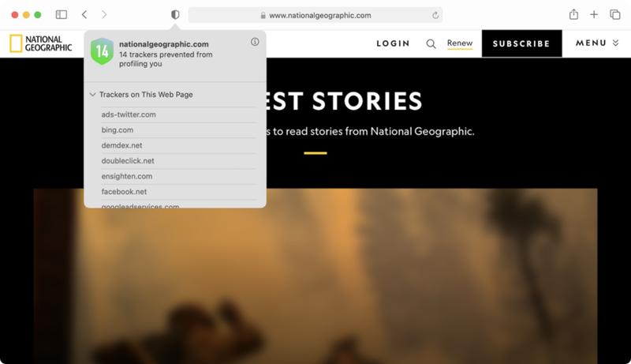Click the address bar URL field
631x364 pixels.
pyautogui.click(x=315, y=15)
